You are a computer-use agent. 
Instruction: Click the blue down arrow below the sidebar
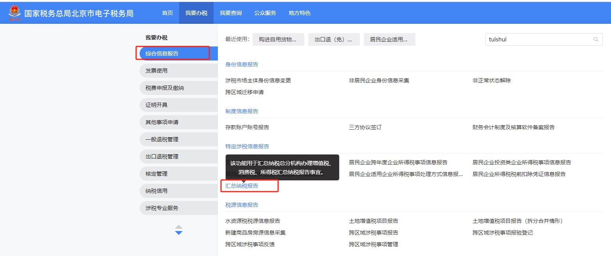tap(179, 233)
